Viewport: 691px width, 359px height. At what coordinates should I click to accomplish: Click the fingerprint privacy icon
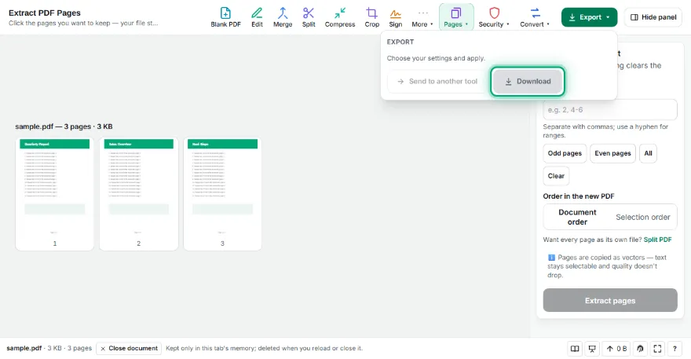click(640, 349)
